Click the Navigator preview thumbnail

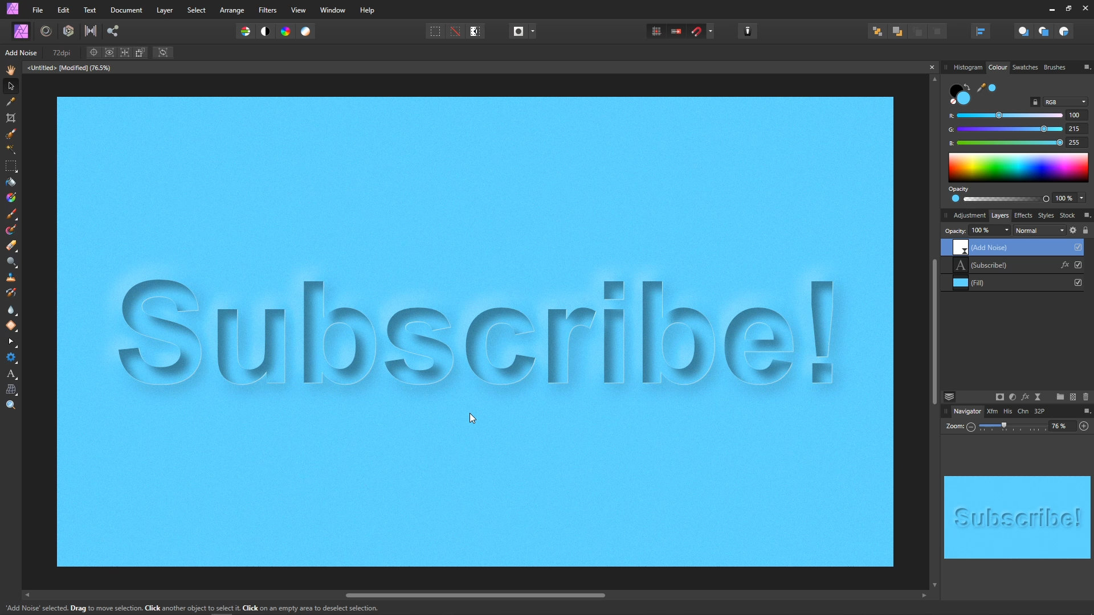tap(1017, 517)
